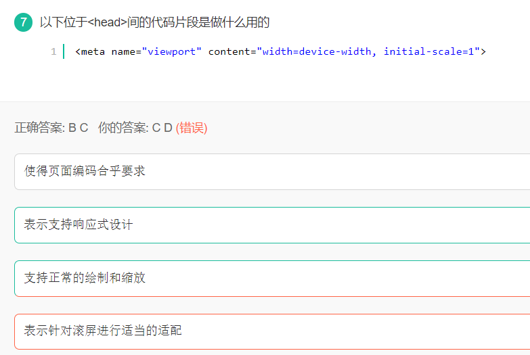Choose option 表示针对滚屏进行适当的适配

pos(103,331)
